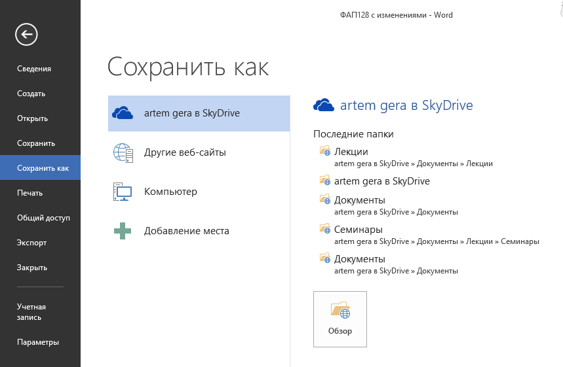Click Сохранить in the sidebar
This screenshot has height=367, width=563.
pos(36,143)
